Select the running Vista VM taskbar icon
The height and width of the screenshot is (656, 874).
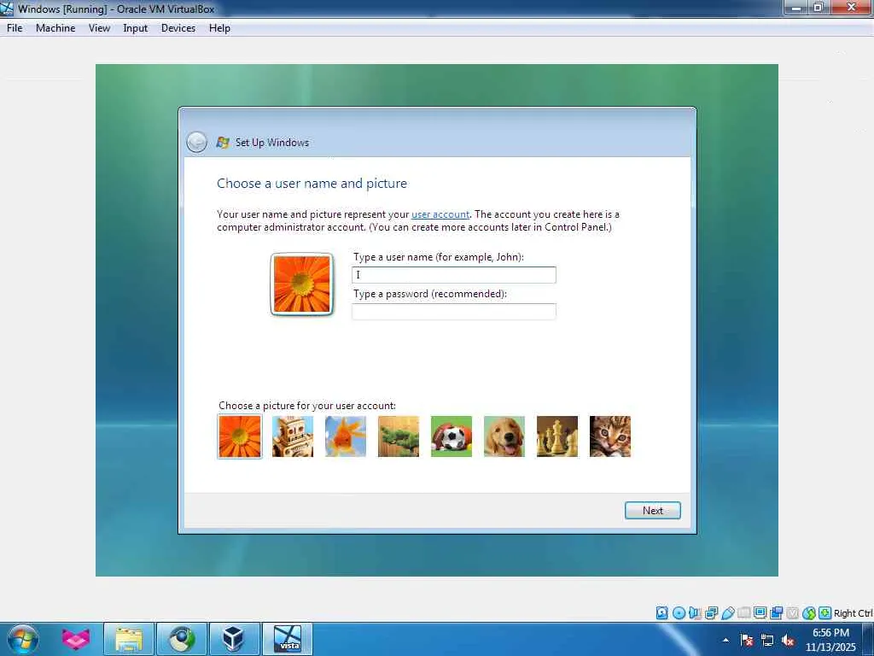pos(288,639)
